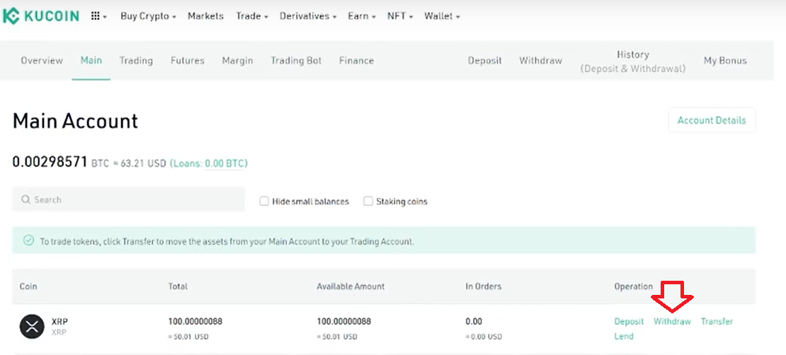Viewport: 786px width, 355px height.
Task: Click the Account Details button
Action: (x=712, y=120)
